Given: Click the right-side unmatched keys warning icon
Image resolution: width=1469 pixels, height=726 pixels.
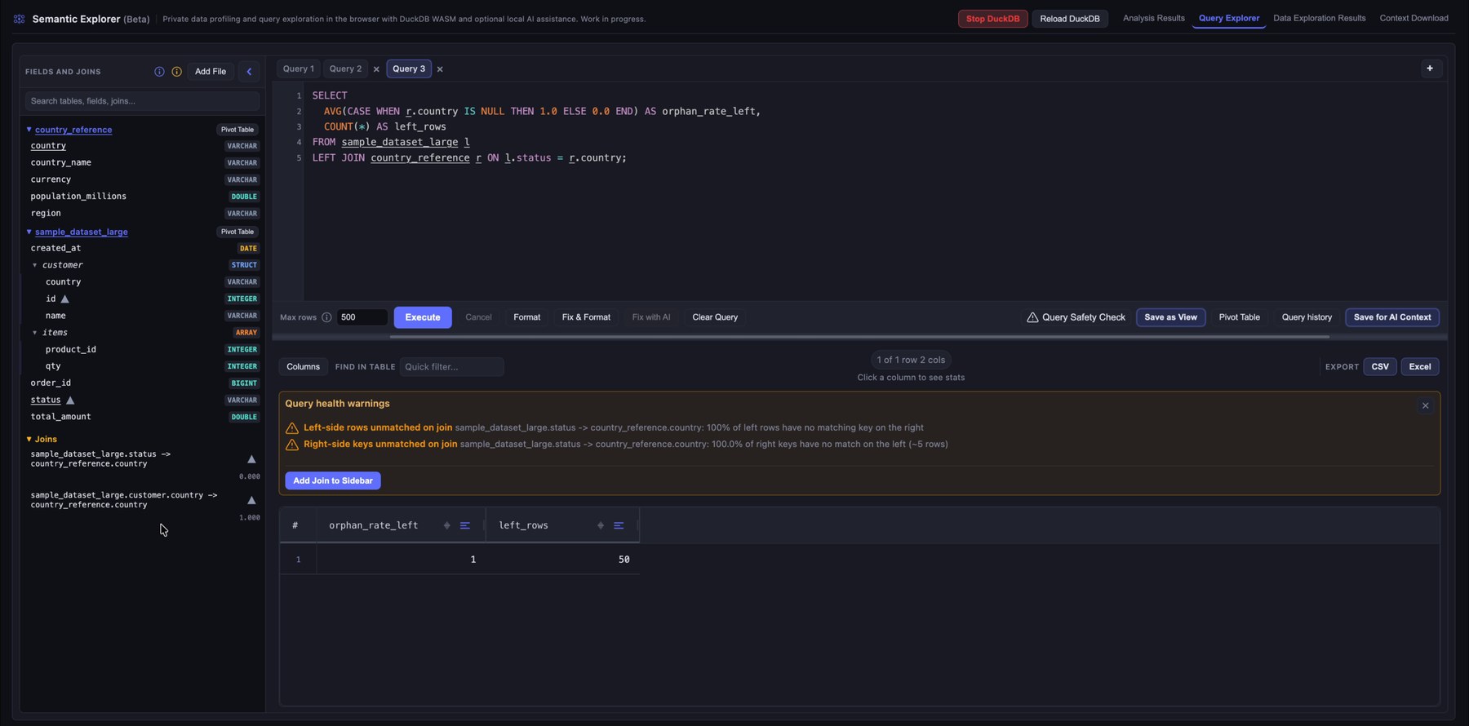Looking at the screenshot, I should click(x=292, y=445).
